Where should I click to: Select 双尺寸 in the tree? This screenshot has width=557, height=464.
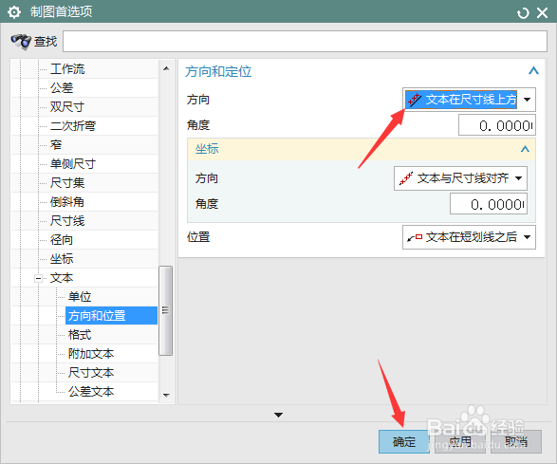(x=67, y=106)
